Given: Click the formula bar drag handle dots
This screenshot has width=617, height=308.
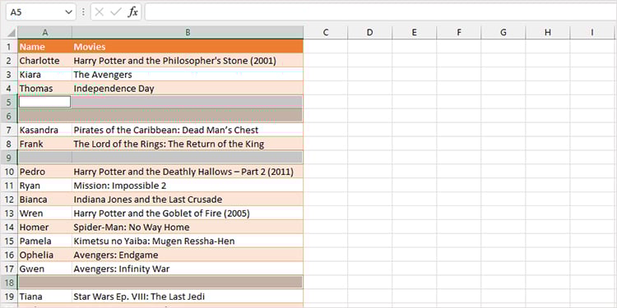Looking at the screenshot, I should (83, 12).
